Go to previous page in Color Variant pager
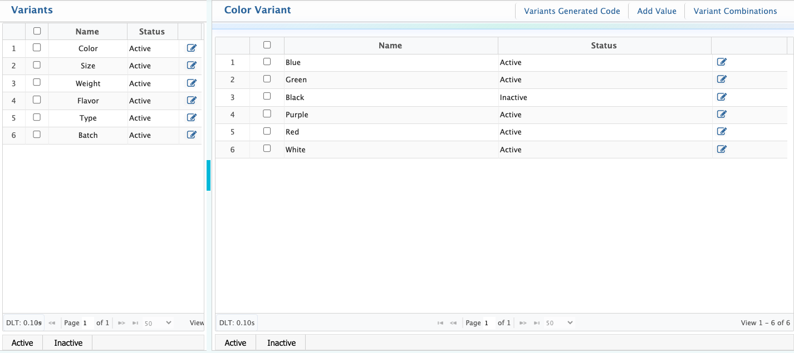The height and width of the screenshot is (353, 794). point(453,323)
